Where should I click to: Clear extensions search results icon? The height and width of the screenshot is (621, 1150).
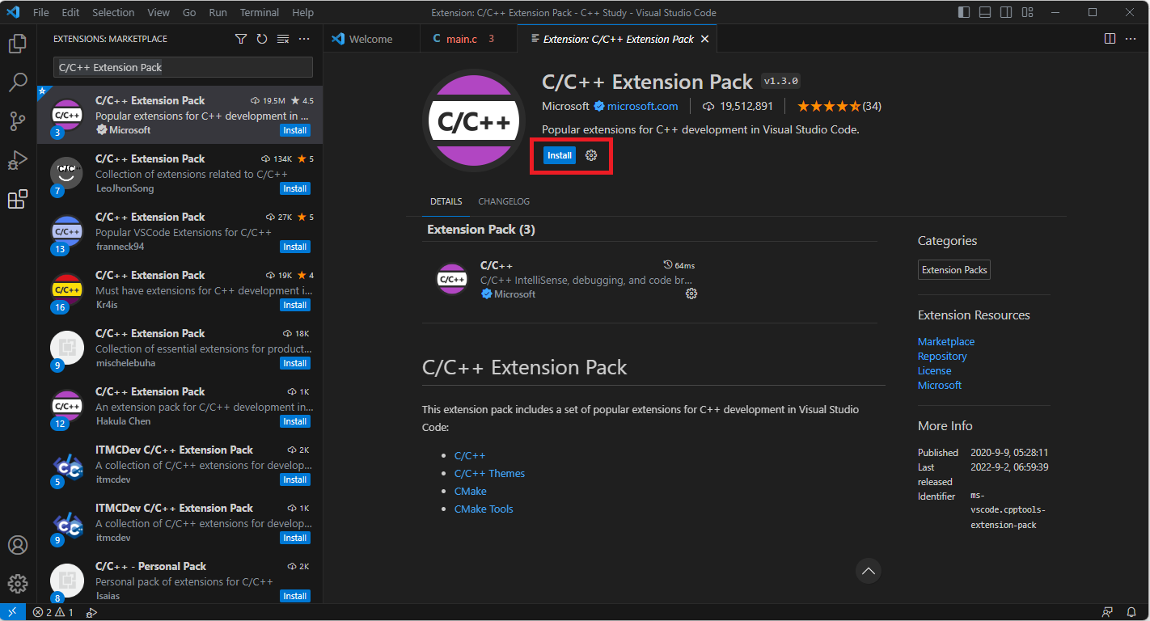coord(283,39)
